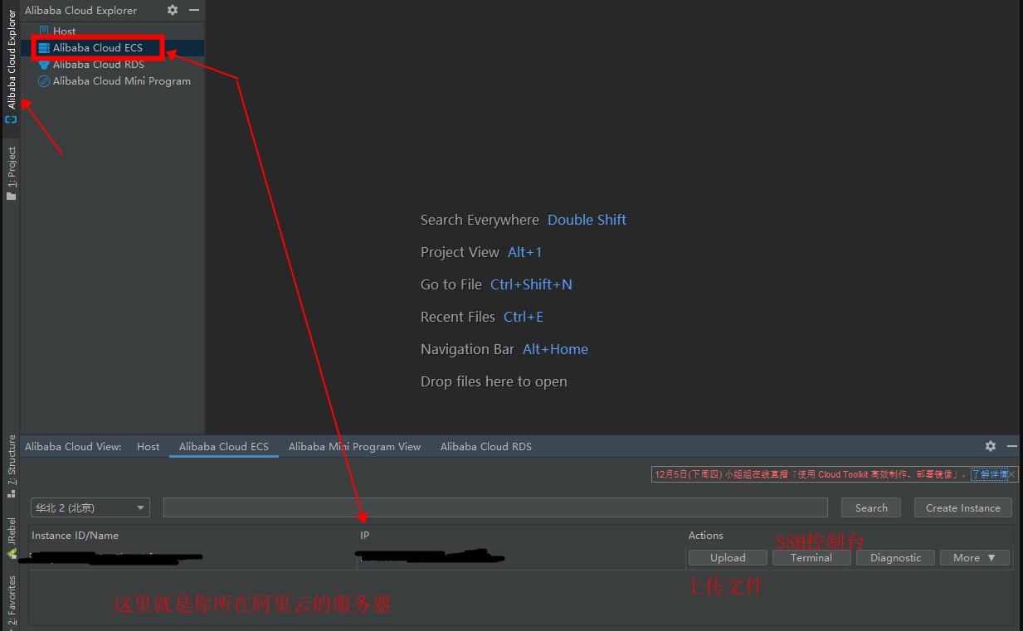Minimize the Alibaba Cloud View panel

click(1012, 446)
